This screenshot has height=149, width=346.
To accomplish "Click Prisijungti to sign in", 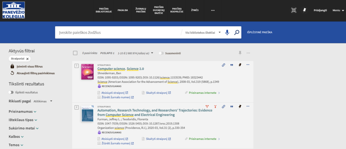I will [320, 10].
